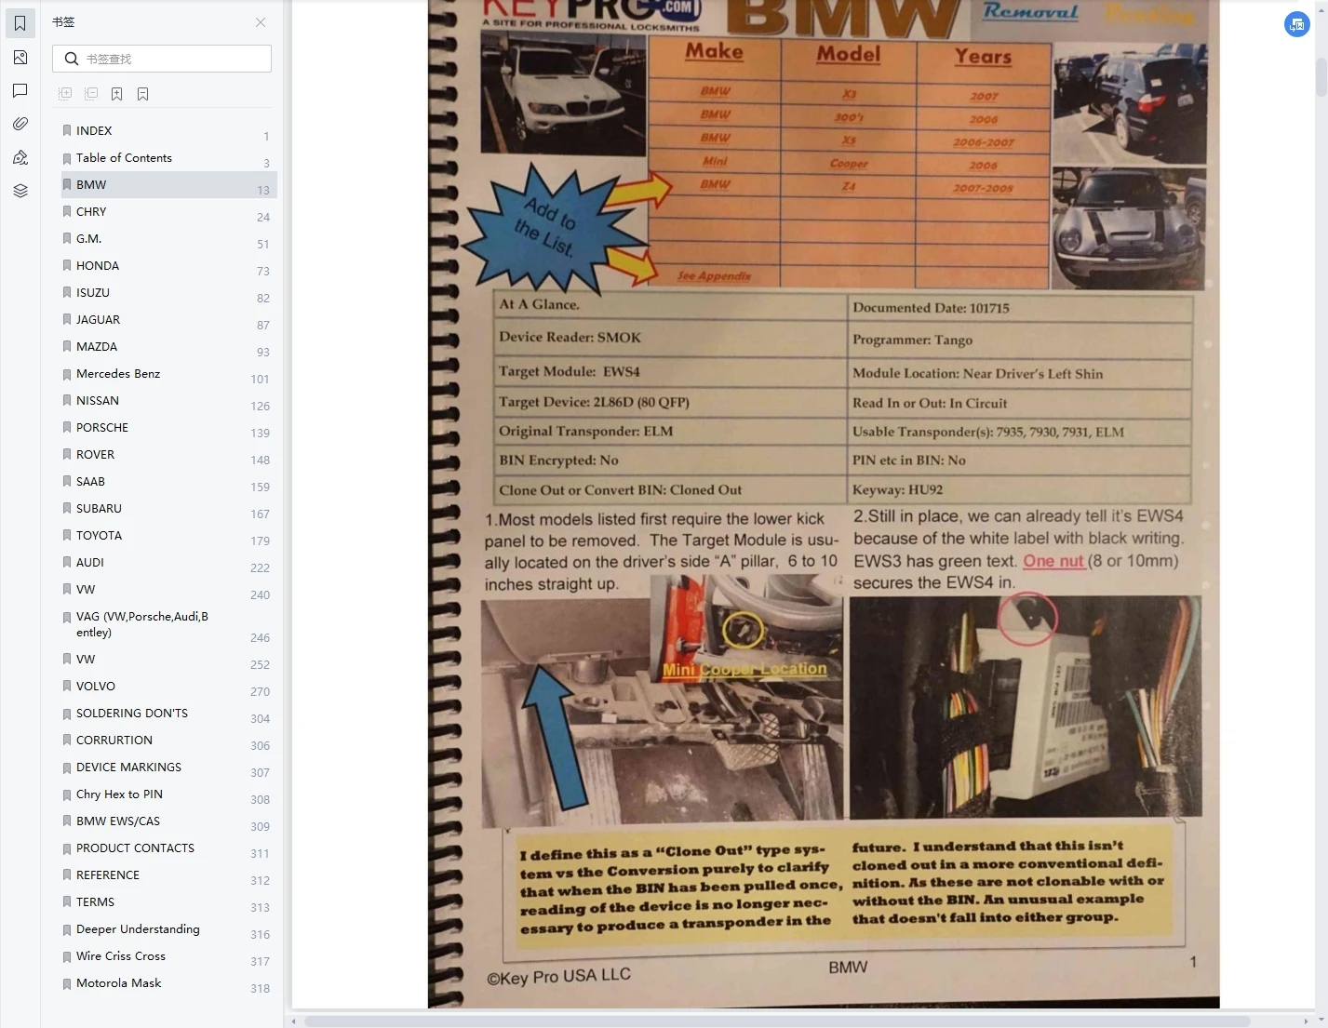
Task: Open the REFERENCE bookmark
Action: click(168, 875)
